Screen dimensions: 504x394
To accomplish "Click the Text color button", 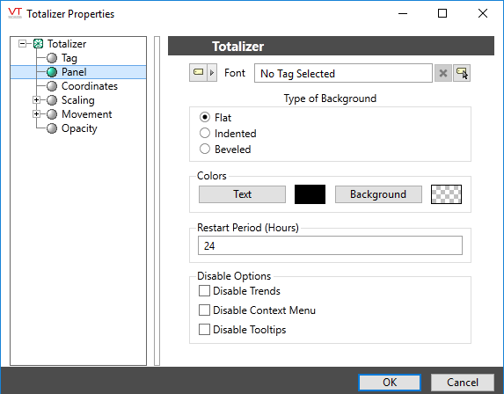I will [x=242, y=194].
